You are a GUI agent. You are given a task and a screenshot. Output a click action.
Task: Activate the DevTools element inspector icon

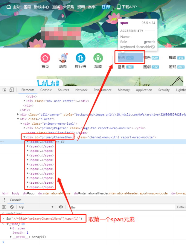click(x=4, y=90)
